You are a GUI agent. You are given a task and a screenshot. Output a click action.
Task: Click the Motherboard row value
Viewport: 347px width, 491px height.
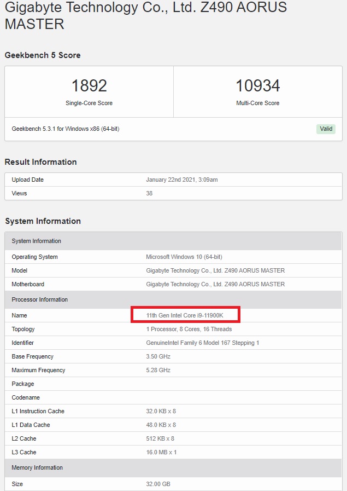click(x=215, y=284)
